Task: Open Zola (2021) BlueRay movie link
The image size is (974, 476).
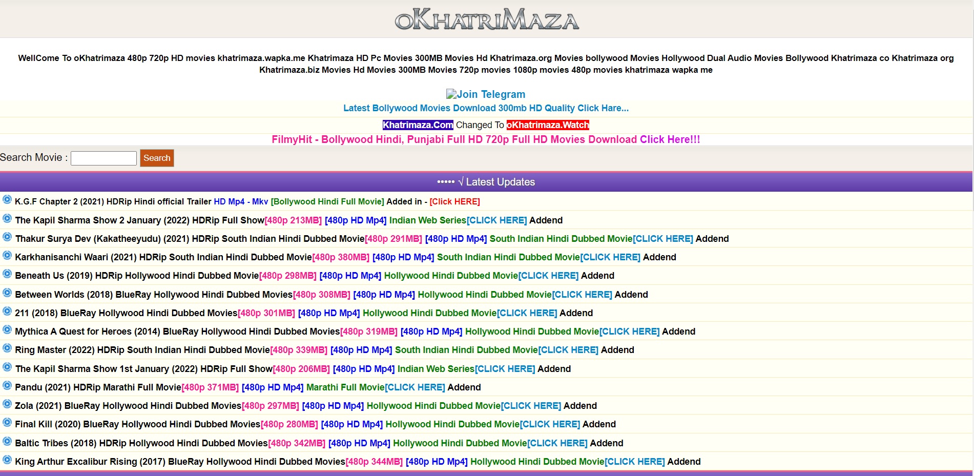Action: (x=128, y=406)
